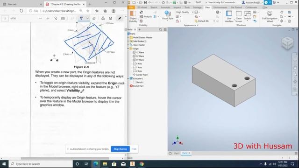This screenshot has width=299, height=168.
Task: Launch the Full Navigation Wheel
Action: click(270, 16)
